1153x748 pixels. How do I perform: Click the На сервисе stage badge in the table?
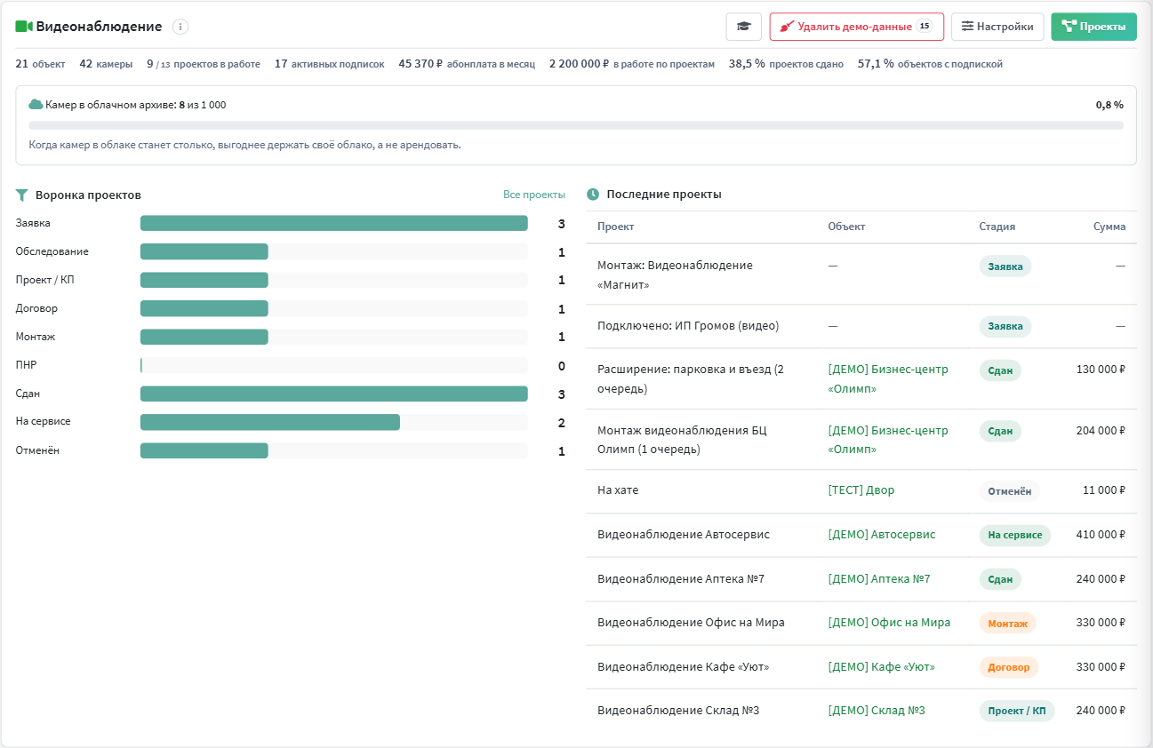(x=1015, y=535)
